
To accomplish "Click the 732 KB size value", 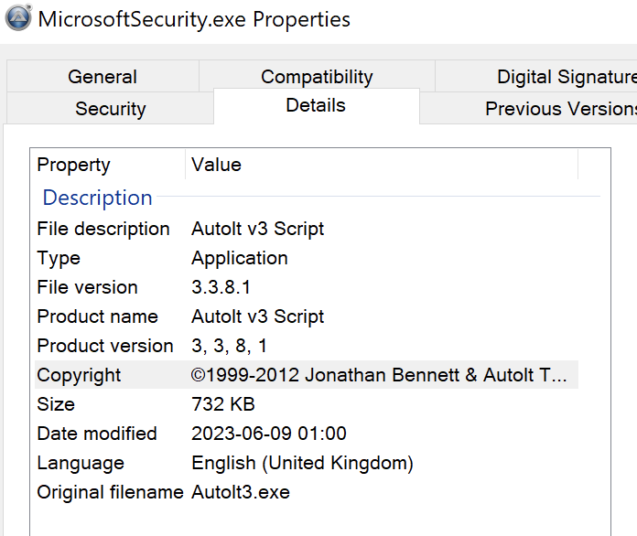I will point(223,404).
